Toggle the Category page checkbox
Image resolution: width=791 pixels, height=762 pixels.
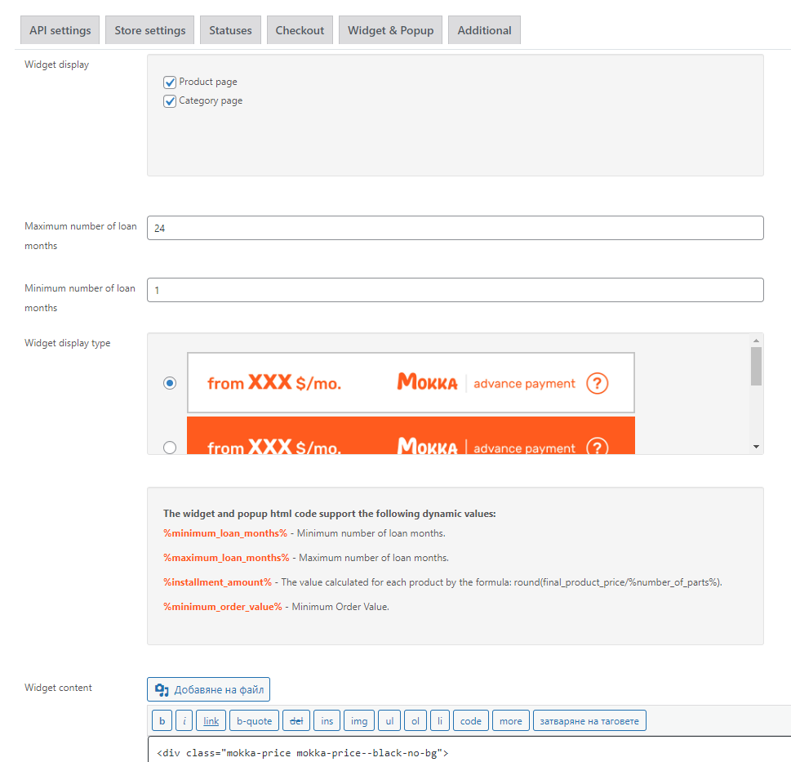(170, 101)
